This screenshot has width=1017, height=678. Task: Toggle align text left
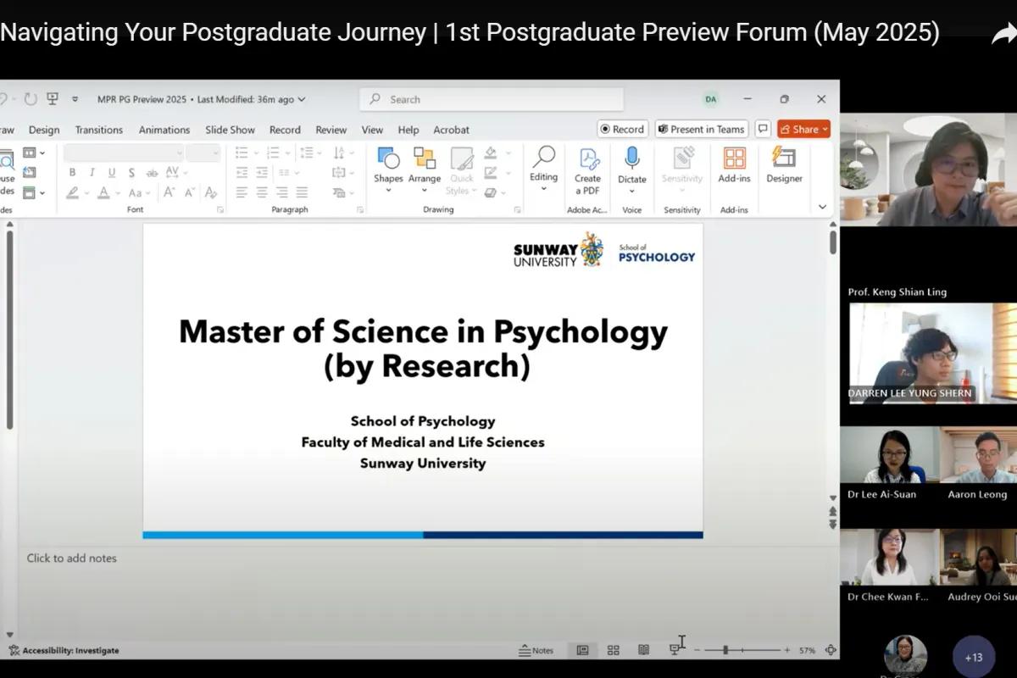242,192
